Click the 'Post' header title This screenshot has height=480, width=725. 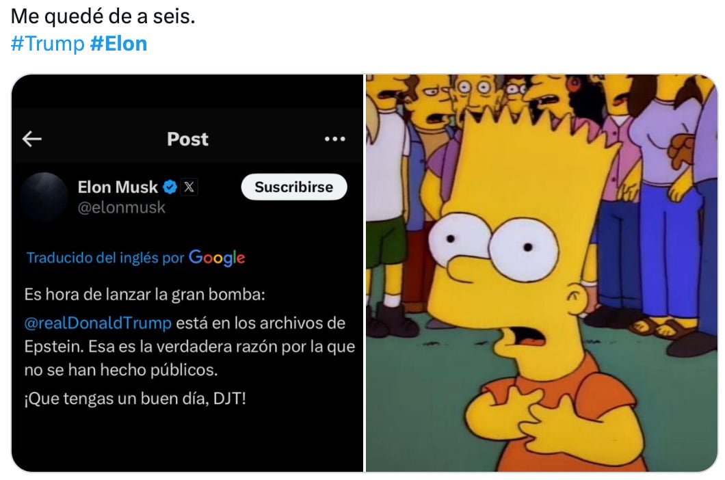click(187, 139)
